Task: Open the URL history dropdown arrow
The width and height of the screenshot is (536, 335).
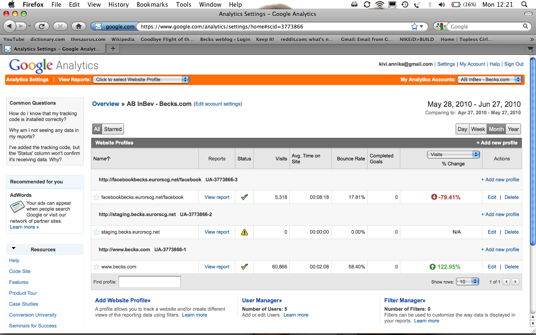Action: pyautogui.click(x=422, y=26)
